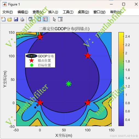Maximize the Figure 1 window

pyautogui.click(x=124, y=4)
